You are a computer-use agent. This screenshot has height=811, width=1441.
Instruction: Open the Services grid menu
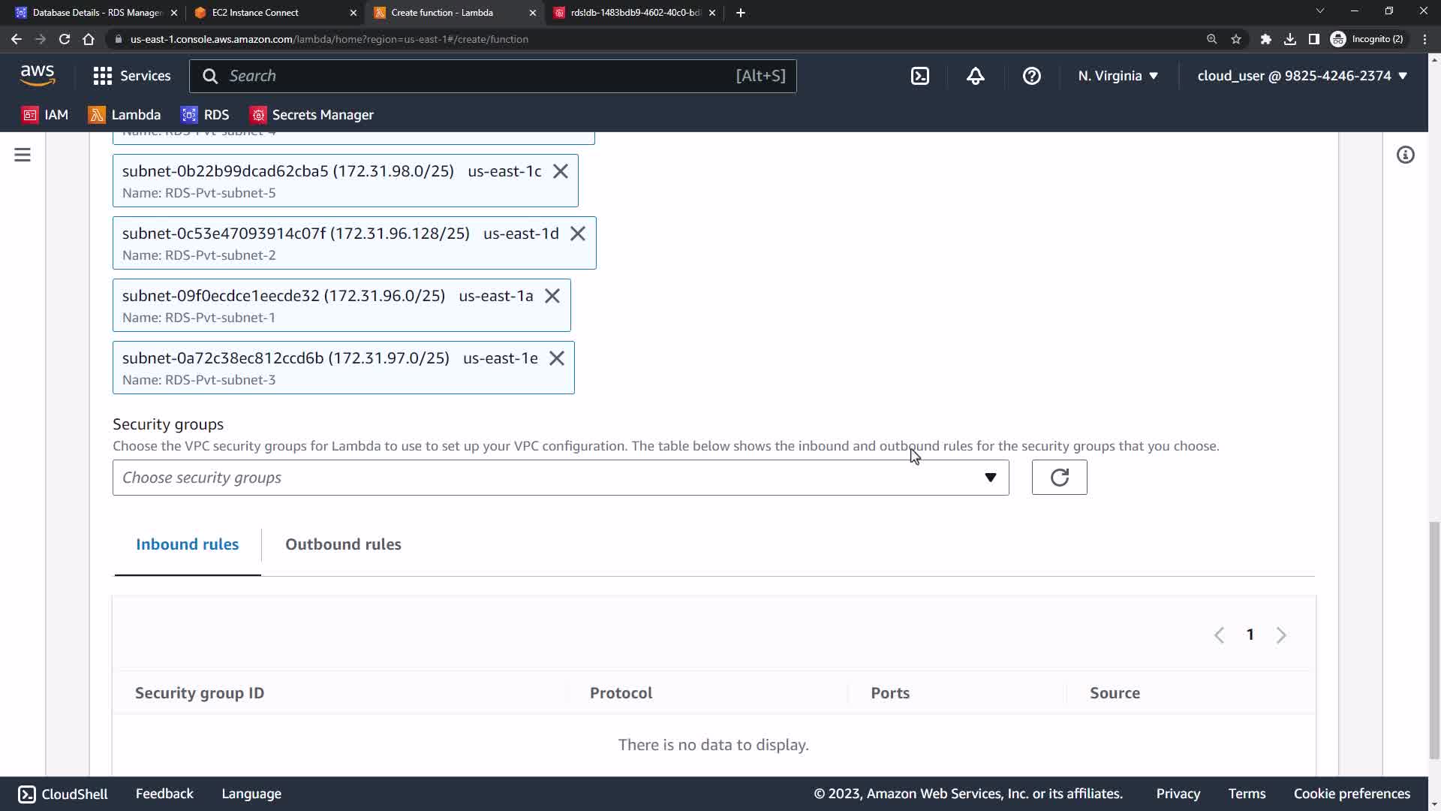pos(131,76)
